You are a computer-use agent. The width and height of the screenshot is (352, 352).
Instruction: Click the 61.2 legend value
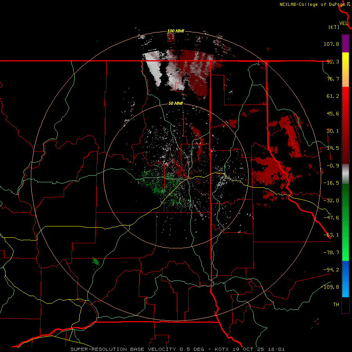point(333,96)
